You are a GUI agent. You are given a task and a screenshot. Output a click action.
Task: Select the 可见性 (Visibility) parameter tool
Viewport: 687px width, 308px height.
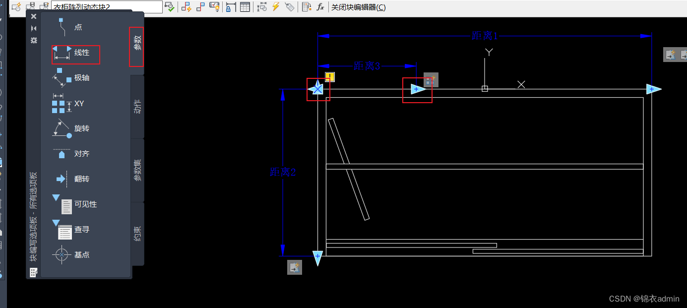click(x=75, y=204)
